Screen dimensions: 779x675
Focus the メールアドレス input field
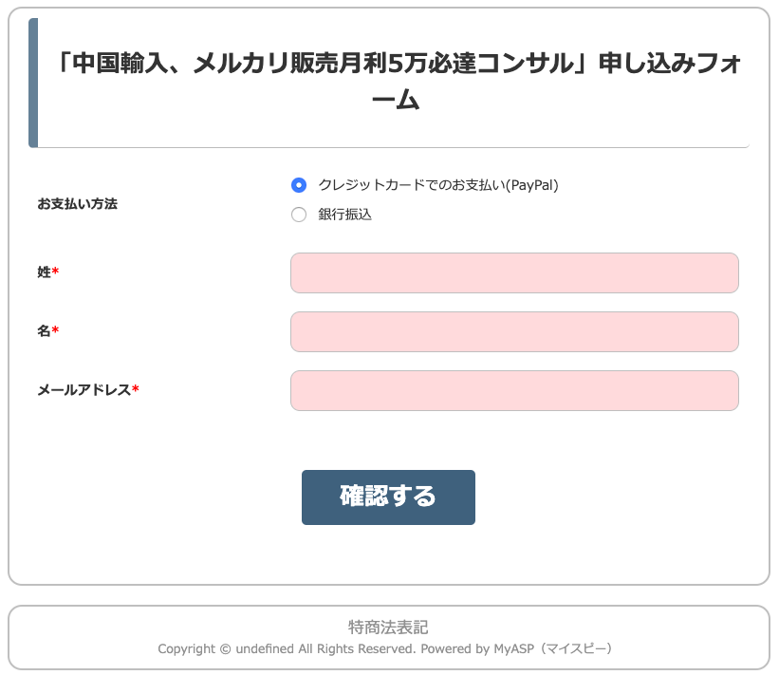point(514,391)
